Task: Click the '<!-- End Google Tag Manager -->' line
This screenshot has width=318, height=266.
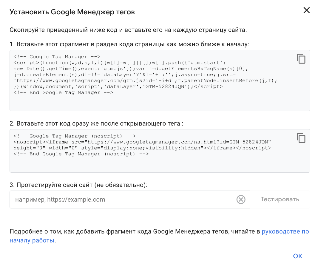Action: pos(63,92)
